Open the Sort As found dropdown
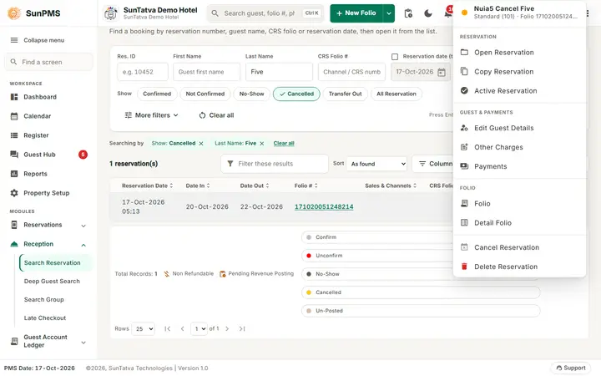The image size is (601, 376). 376,164
